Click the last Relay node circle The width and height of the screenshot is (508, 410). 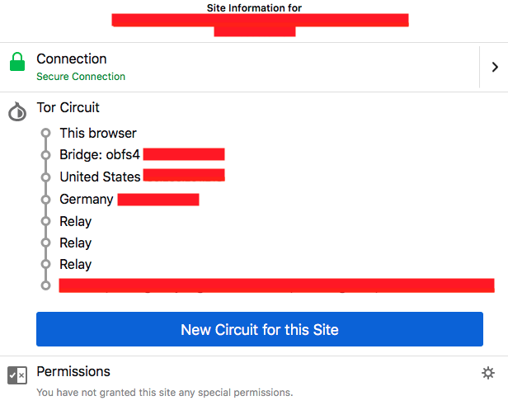(45, 264)
